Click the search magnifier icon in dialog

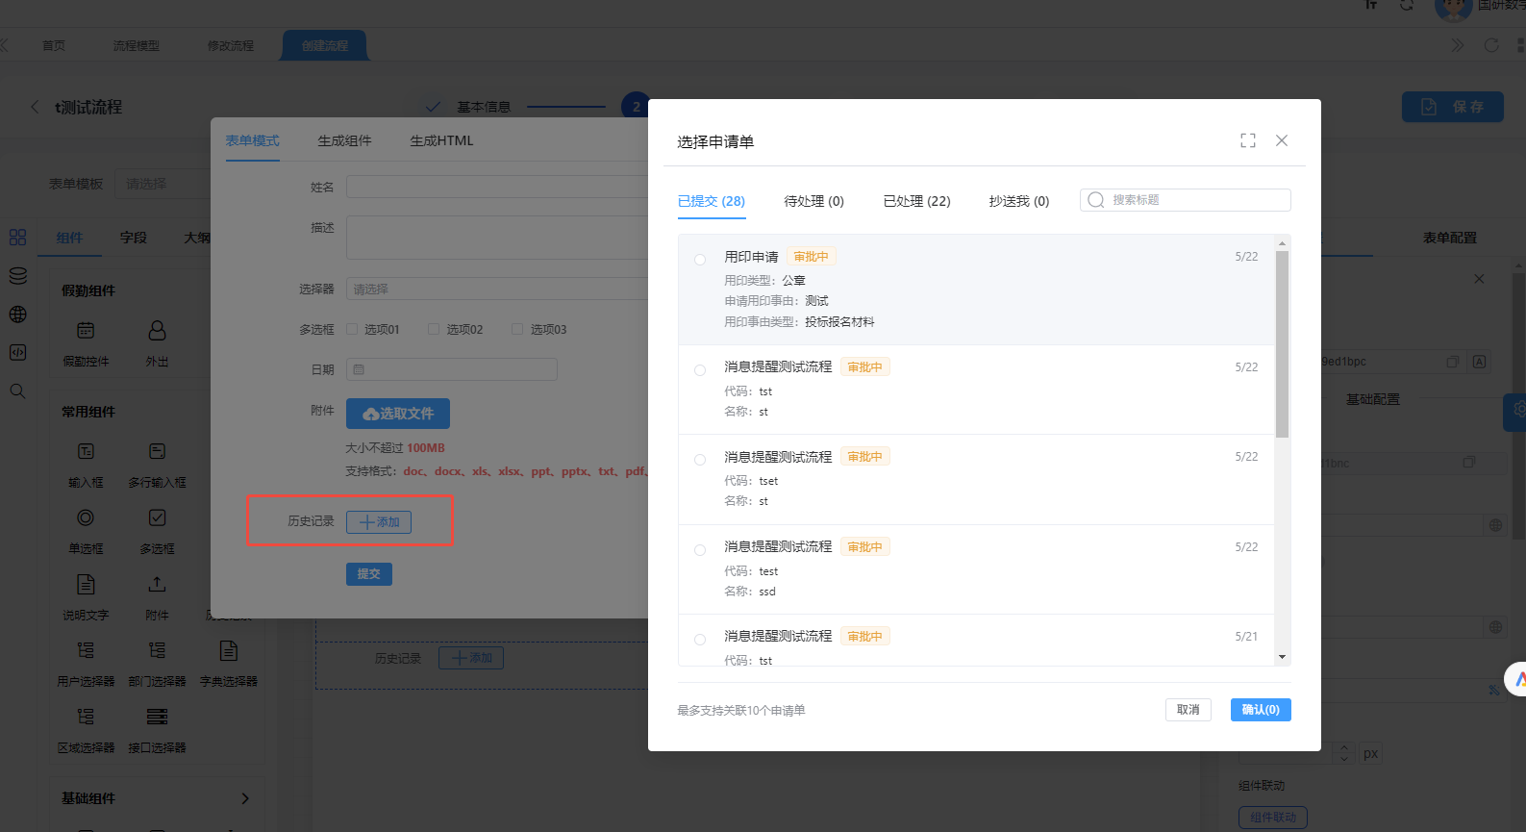pyautogui.click(x=1095, y=200)
